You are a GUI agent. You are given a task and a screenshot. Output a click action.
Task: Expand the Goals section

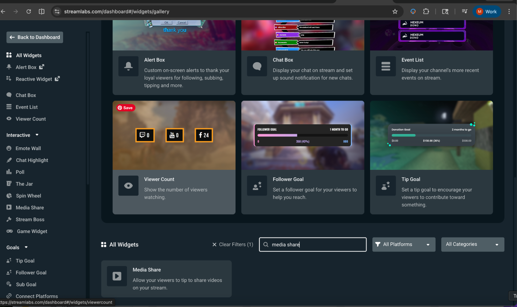[26, 247]
